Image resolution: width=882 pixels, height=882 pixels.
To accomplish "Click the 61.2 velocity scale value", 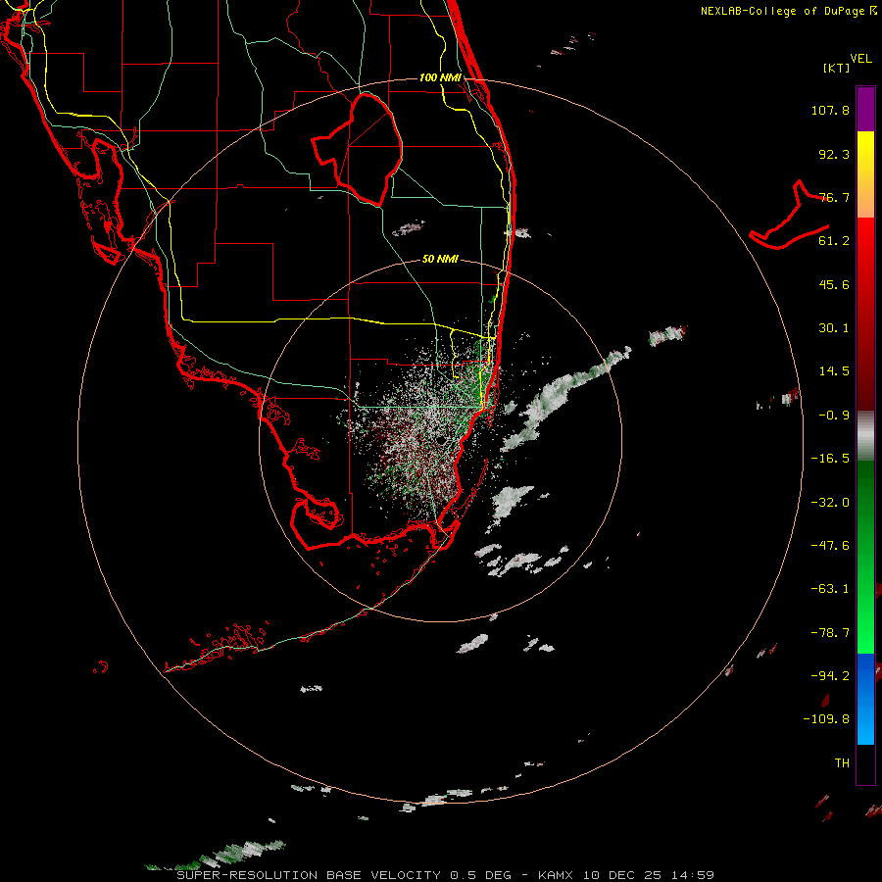I will coord(834,241).
